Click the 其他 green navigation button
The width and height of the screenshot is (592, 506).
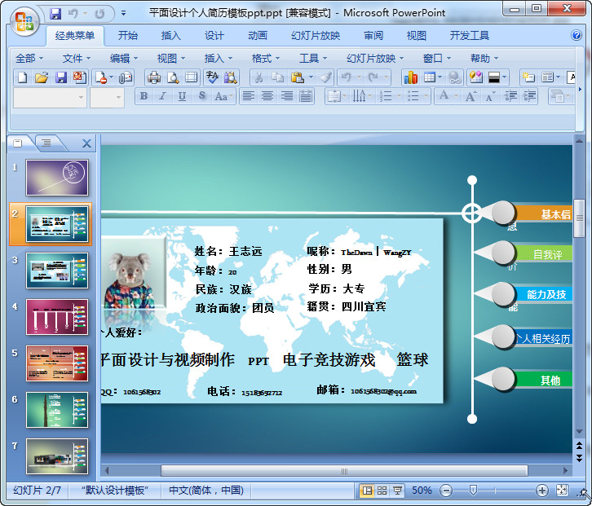542,380
